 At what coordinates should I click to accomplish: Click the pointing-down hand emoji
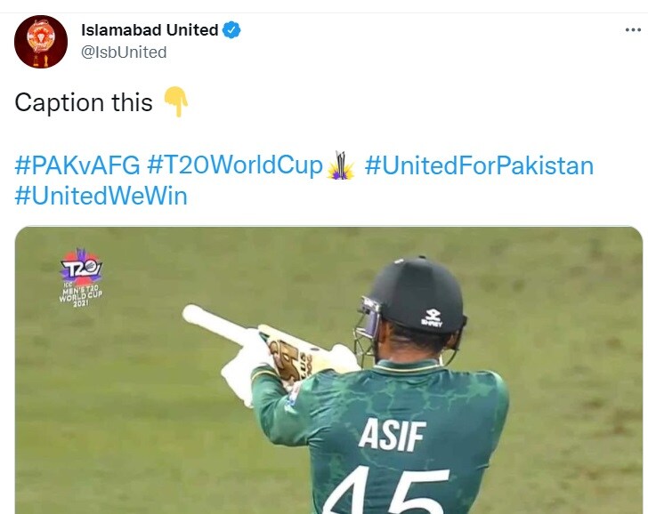coord(176,101)
